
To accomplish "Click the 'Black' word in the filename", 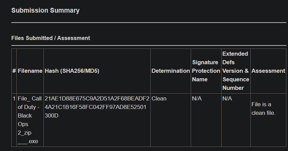I will coord(25,115).
